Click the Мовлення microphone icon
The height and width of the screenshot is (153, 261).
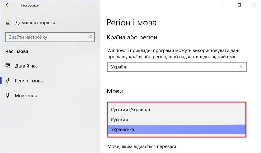8,95
